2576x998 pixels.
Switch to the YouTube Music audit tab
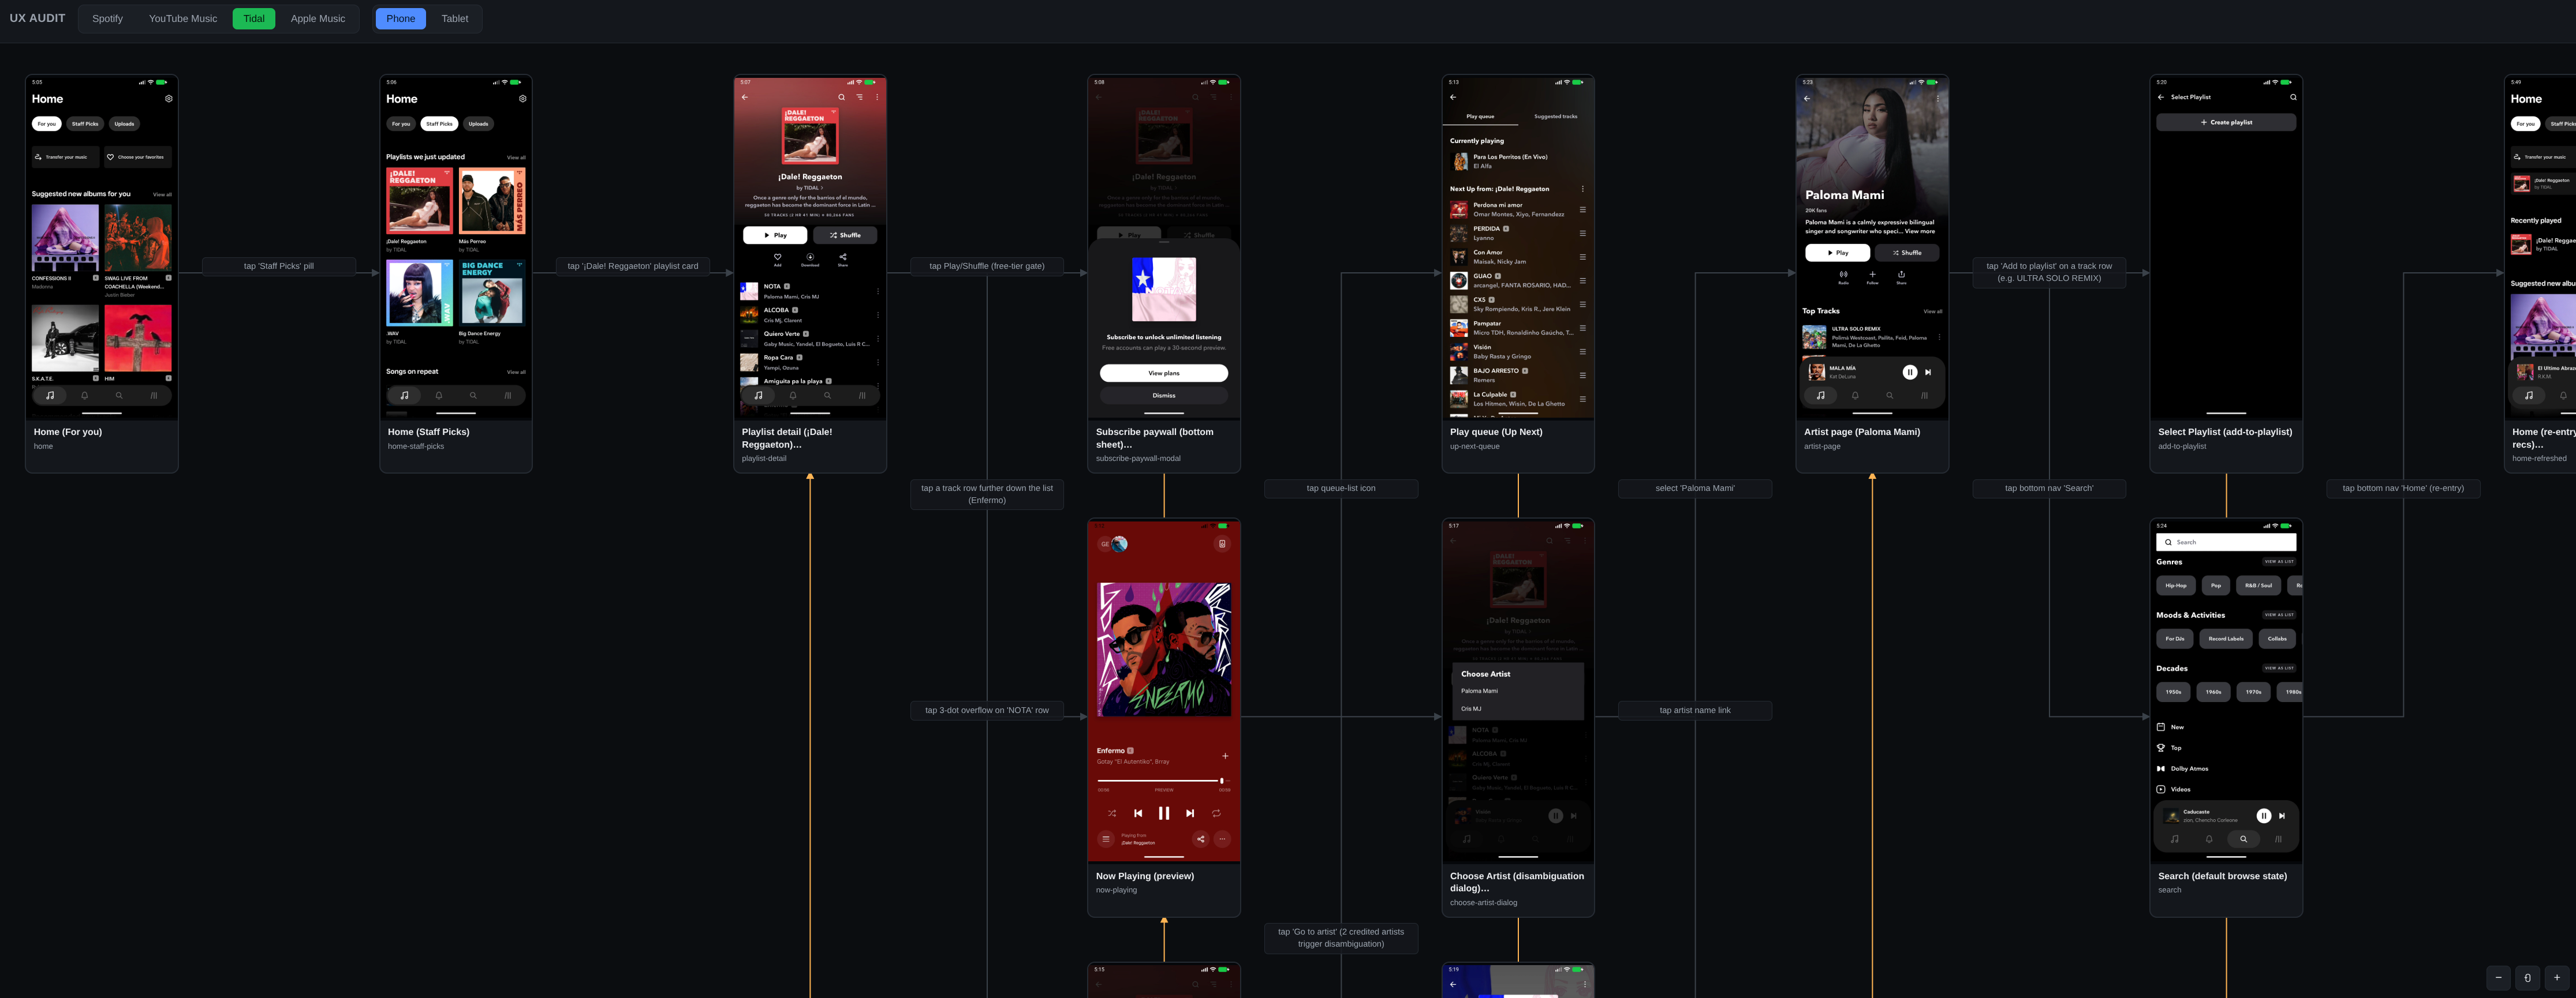pyautogui.click(x=183, y=18)
